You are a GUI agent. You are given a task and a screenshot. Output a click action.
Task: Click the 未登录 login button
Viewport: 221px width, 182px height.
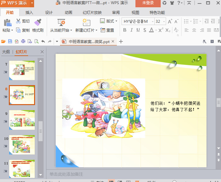point(148,3)
